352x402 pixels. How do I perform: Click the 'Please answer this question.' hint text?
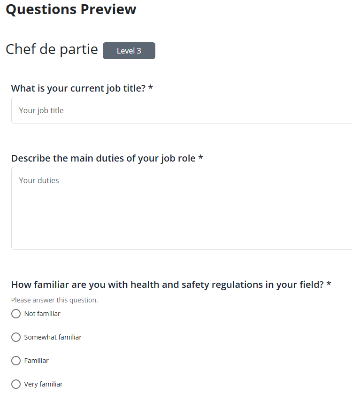tap(54, 300)
